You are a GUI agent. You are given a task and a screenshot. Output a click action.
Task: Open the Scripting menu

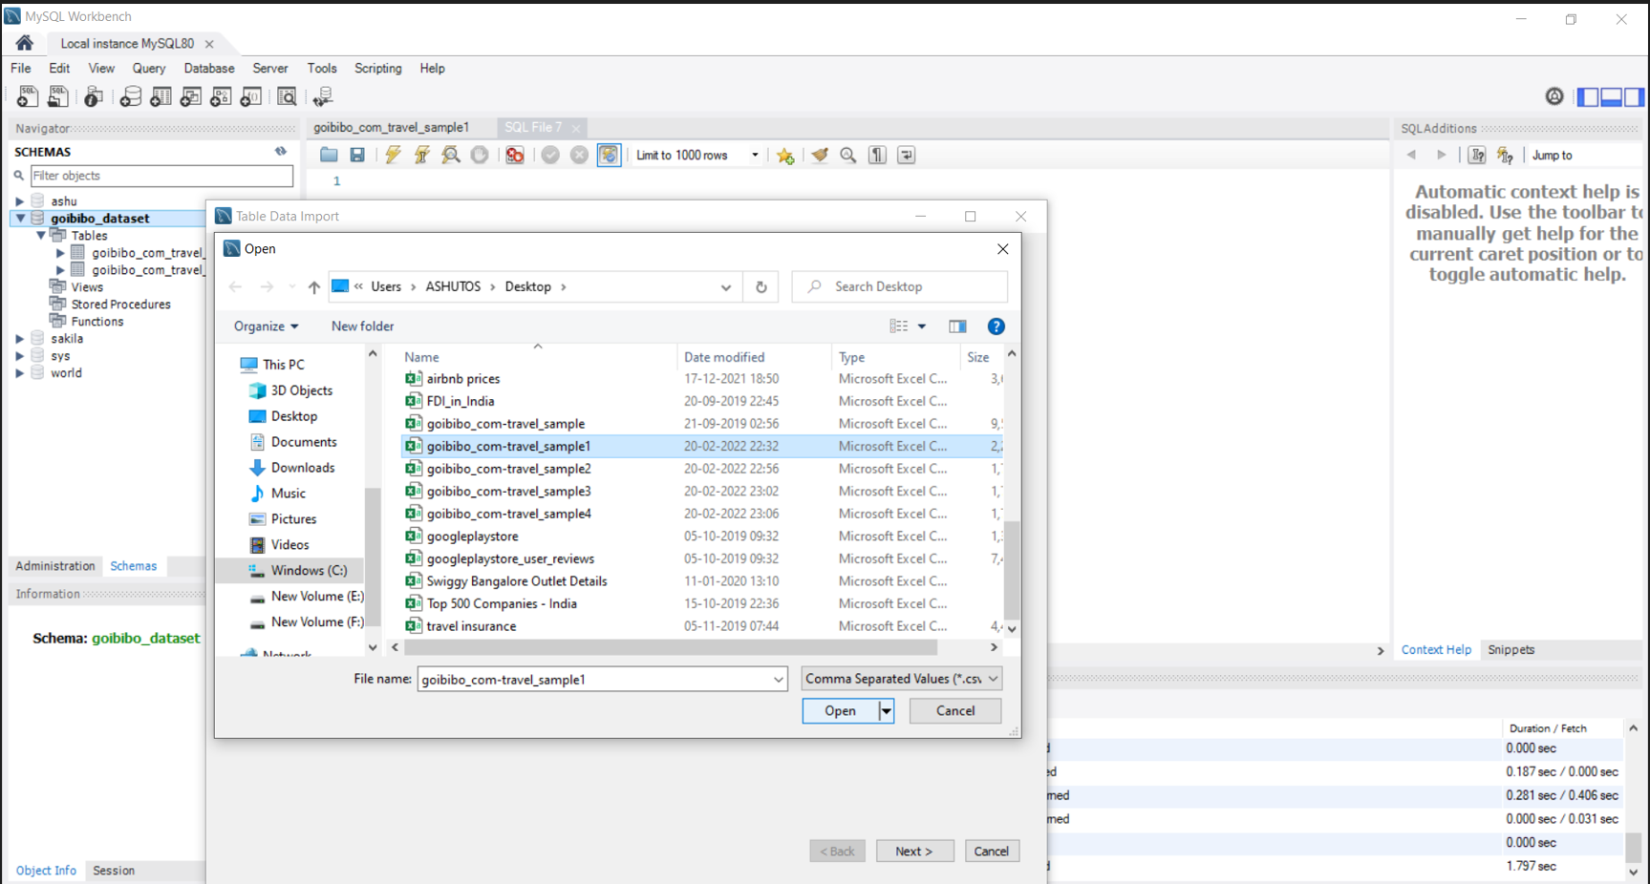pos(377,68)
